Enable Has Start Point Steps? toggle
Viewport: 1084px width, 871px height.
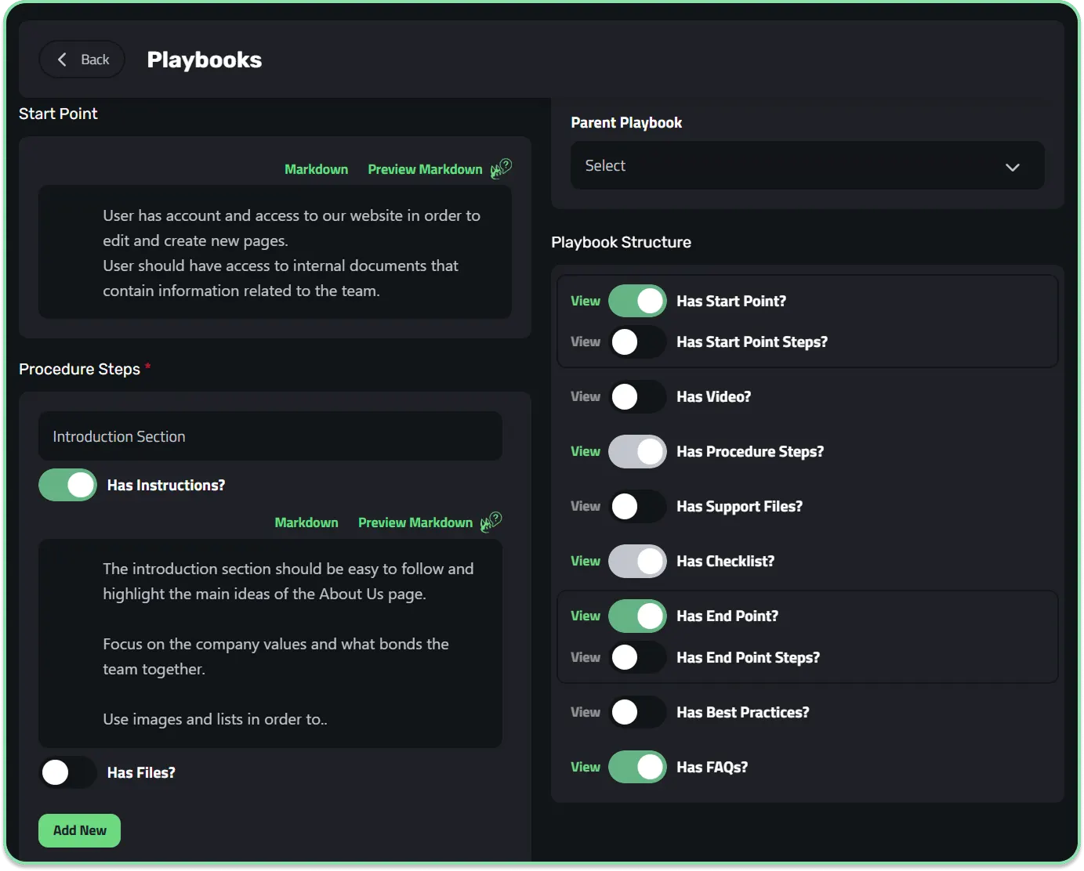[x=637, y=342]
